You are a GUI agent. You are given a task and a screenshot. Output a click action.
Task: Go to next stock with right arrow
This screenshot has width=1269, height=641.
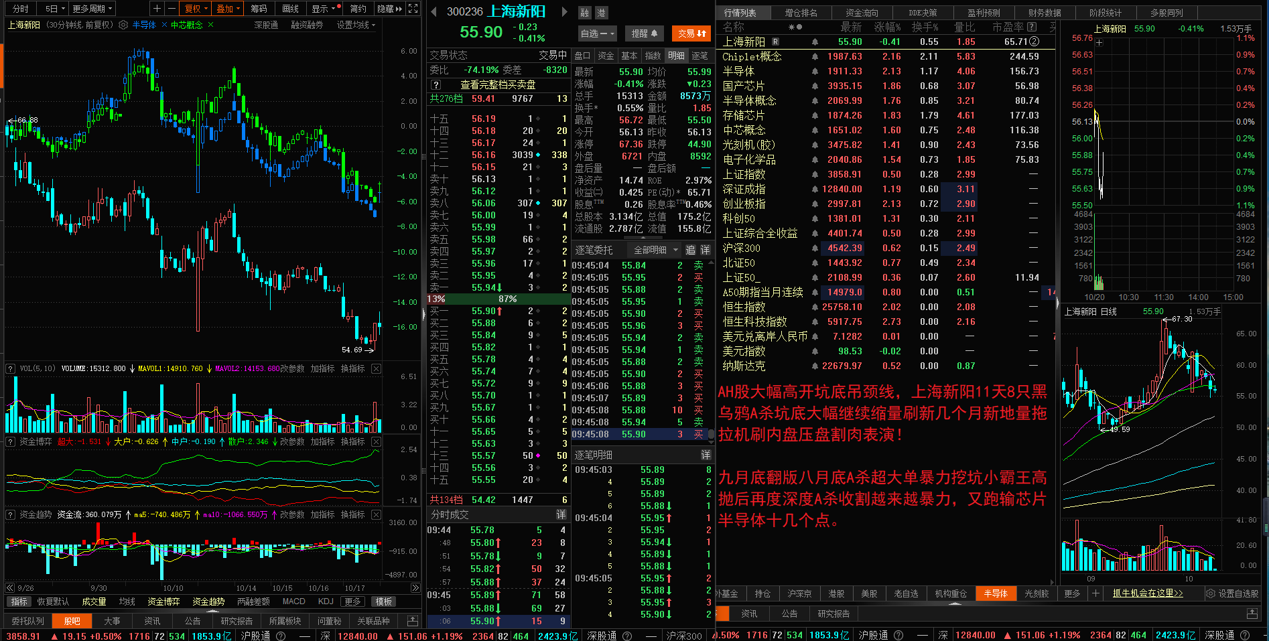tap(564, 12)
